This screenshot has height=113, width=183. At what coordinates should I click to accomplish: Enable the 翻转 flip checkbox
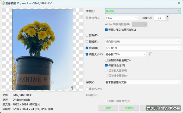(87, 42)
